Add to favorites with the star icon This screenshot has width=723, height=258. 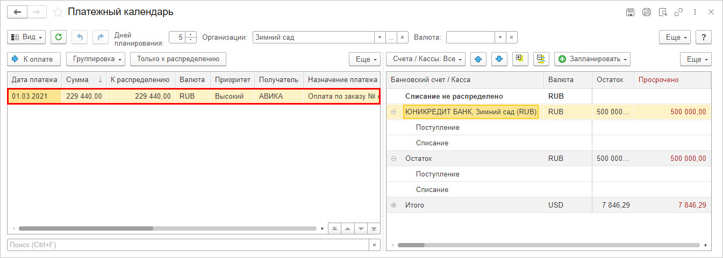point(59,12)
